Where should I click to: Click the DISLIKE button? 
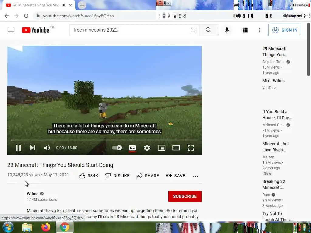pyautogui.click(x=117, y=176)
